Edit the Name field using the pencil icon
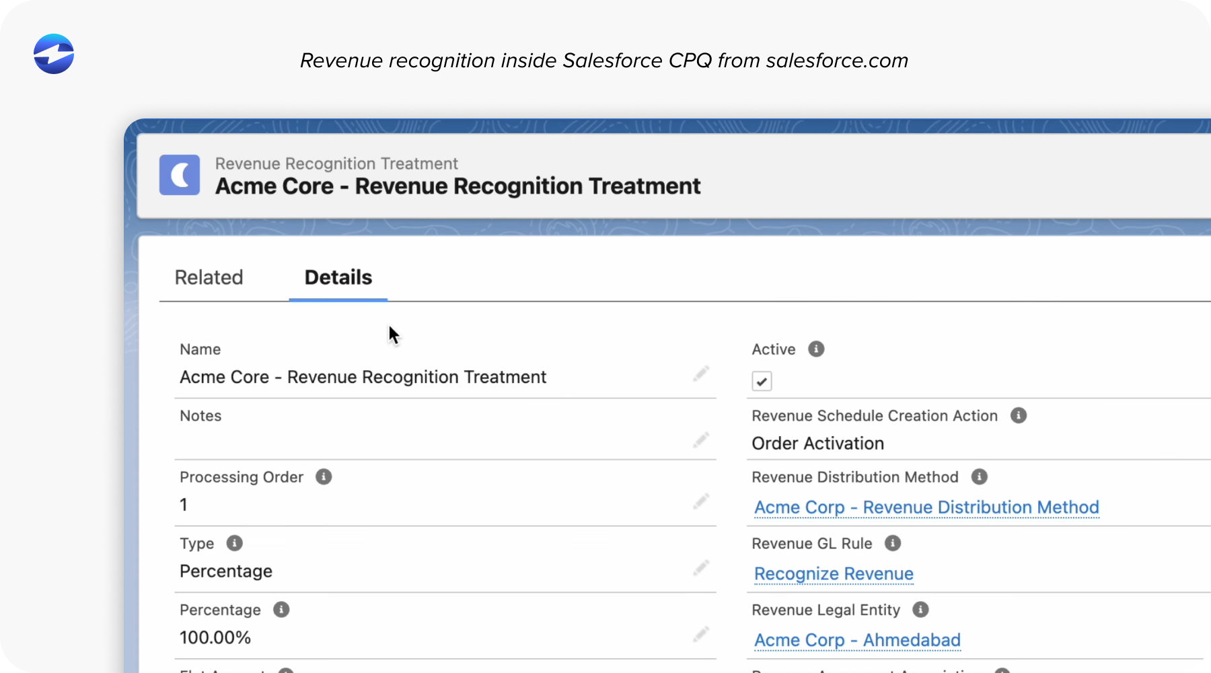 pos(700,374)
